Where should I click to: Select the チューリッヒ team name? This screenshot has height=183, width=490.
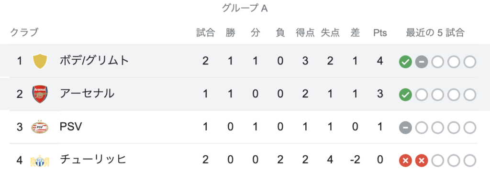pyautogui.click(x=93, y=160)
